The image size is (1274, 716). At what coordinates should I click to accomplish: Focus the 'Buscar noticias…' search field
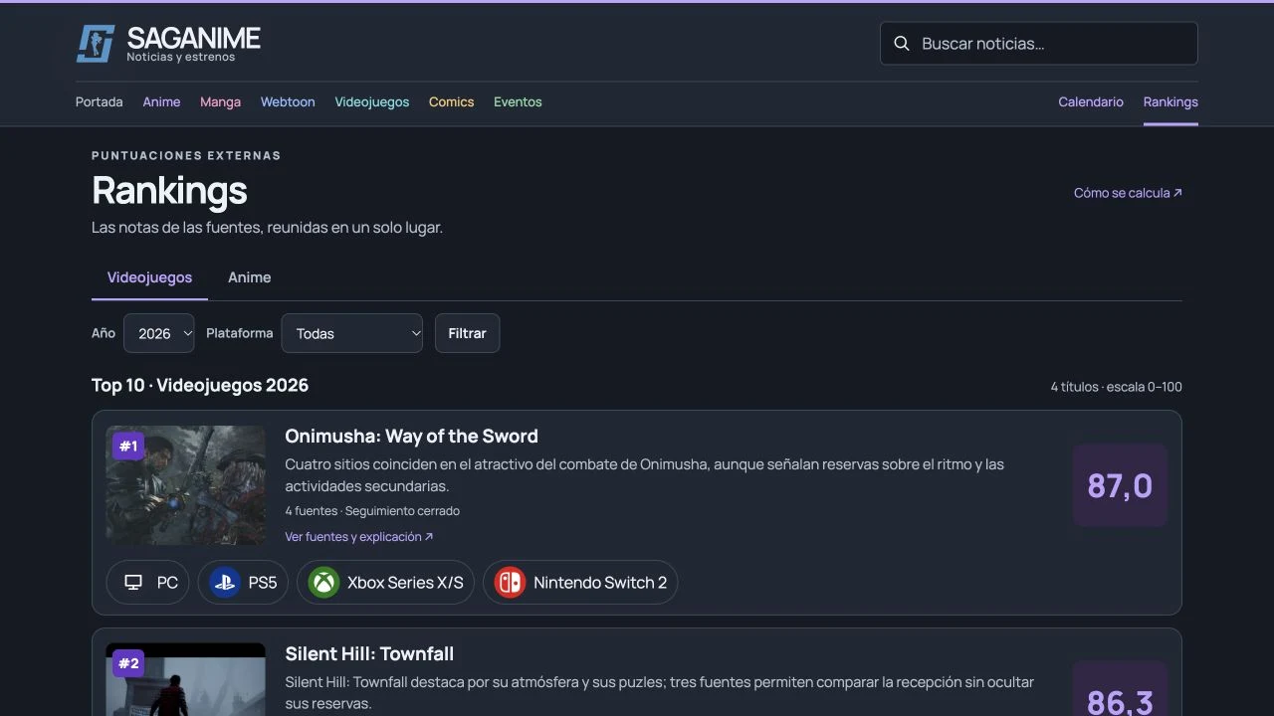coord(1039,44)
